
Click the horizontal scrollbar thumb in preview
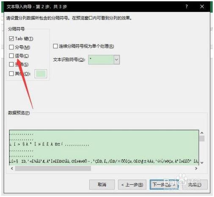point(53,168)
